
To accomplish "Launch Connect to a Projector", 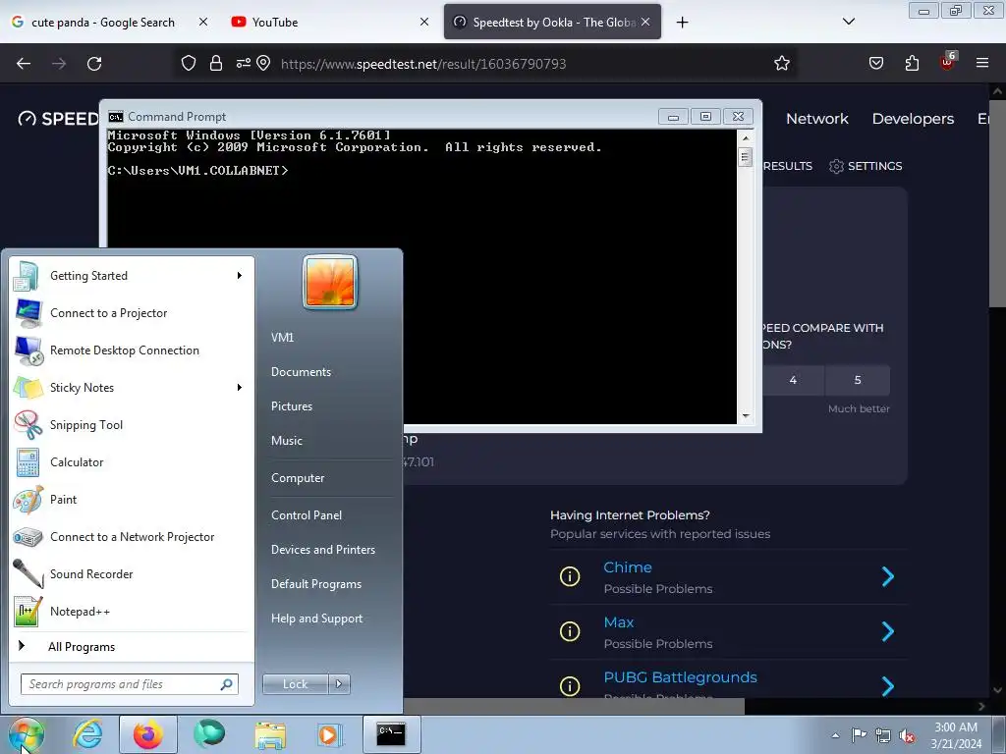I will pos(132,313).
